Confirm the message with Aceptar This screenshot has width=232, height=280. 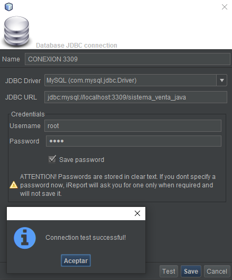[76, 260]
